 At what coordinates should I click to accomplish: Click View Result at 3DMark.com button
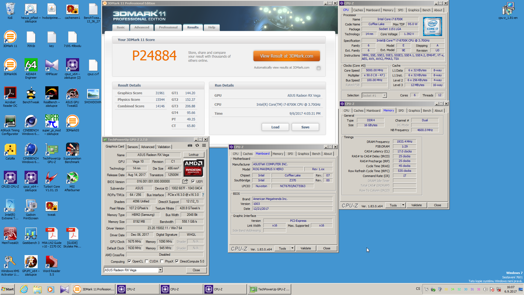tap(287, 56)
